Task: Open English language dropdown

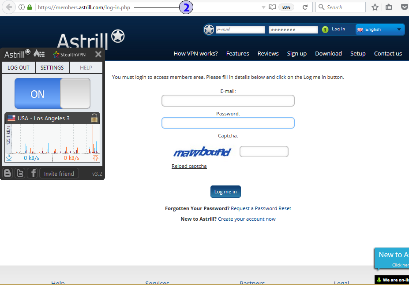Action: 380,30
